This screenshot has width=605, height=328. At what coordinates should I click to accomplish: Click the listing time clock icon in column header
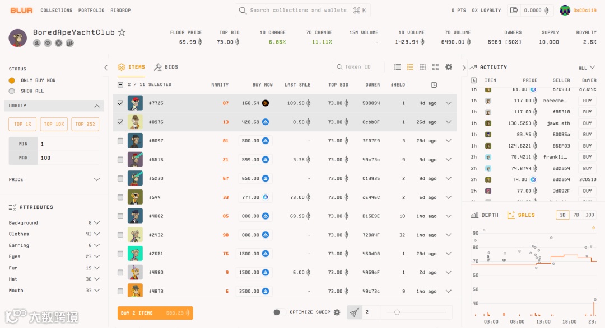pyautogui.click(x=434, y=85)
